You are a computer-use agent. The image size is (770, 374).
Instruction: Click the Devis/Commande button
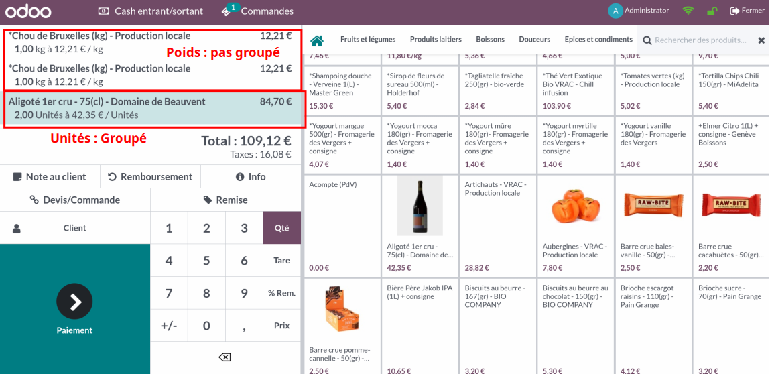pos(75,200)
